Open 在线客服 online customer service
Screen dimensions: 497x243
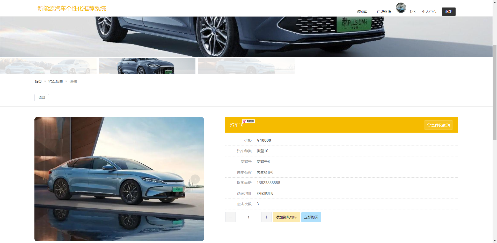click(x=384, y=12)
